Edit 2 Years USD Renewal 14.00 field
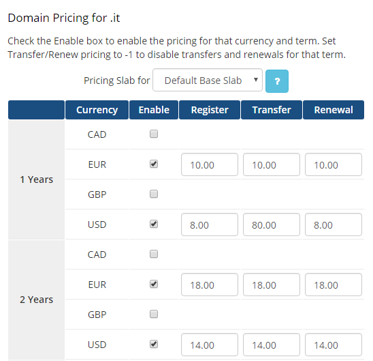The height and width of the screenshot is (361, 373). [x=334, y=345]
